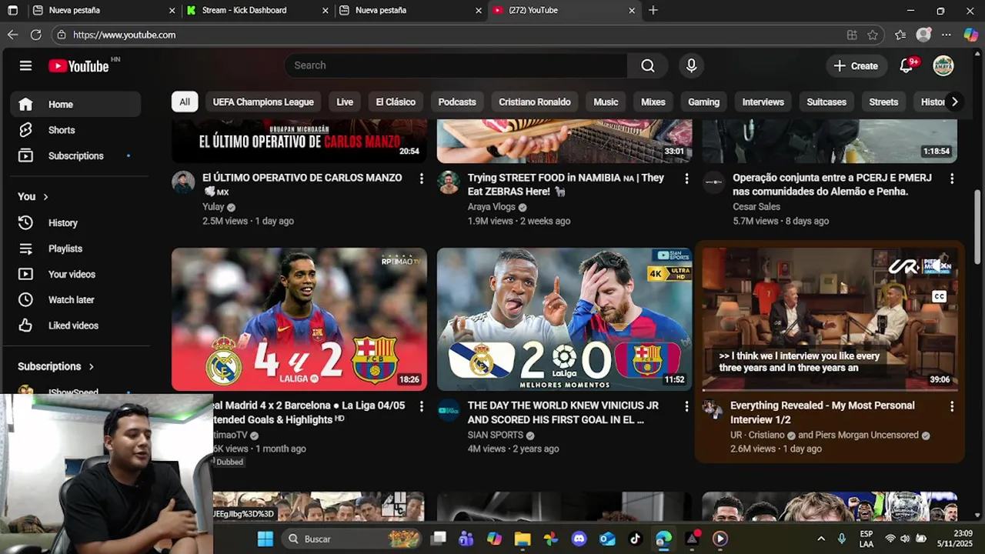Click the browser address bar URL
The image size is (985, 554).
click(x=124, y=35)
